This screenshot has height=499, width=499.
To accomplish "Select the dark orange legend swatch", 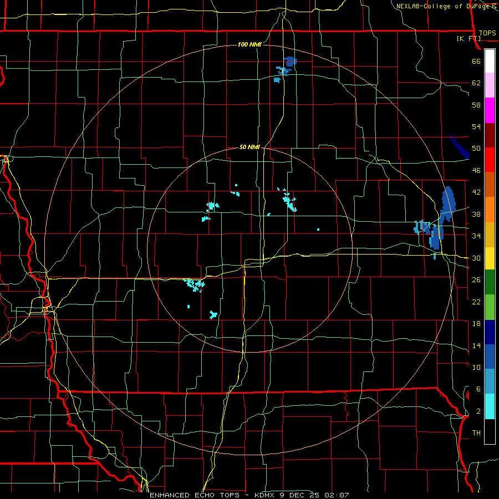I will [x=490, y=185].
